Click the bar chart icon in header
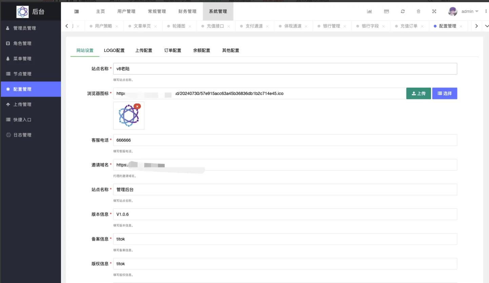The width and height of the screenshot is (489, 283). click(369, 12)
